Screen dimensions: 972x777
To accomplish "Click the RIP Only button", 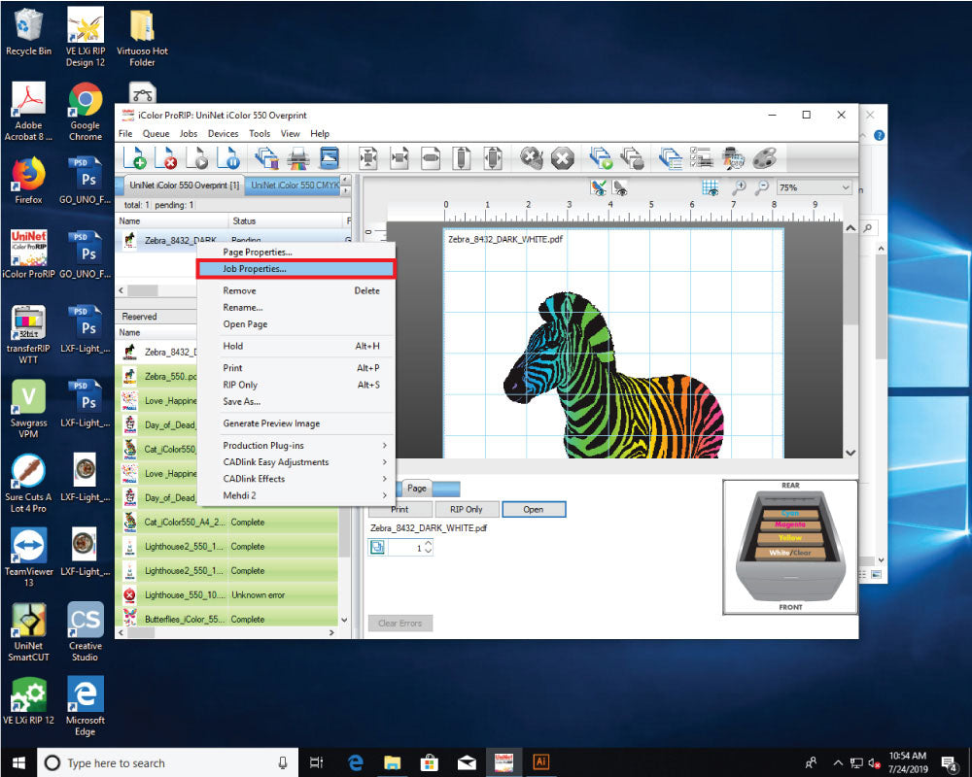I will click(467, 509).
